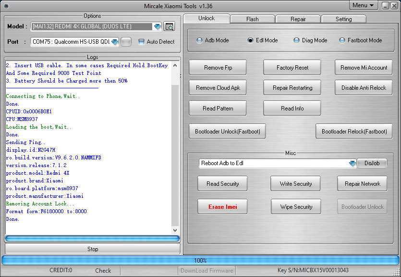The width and height of the screenshot is (401, 277).
Task: Click the blank button beside Port dropdown
Action: pos(126,42)
